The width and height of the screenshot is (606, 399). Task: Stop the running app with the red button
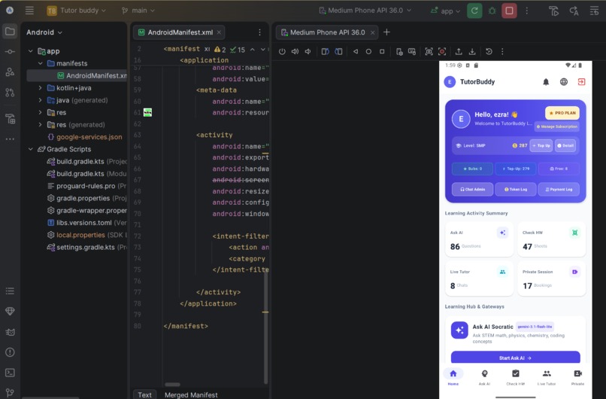coord(509,11)
